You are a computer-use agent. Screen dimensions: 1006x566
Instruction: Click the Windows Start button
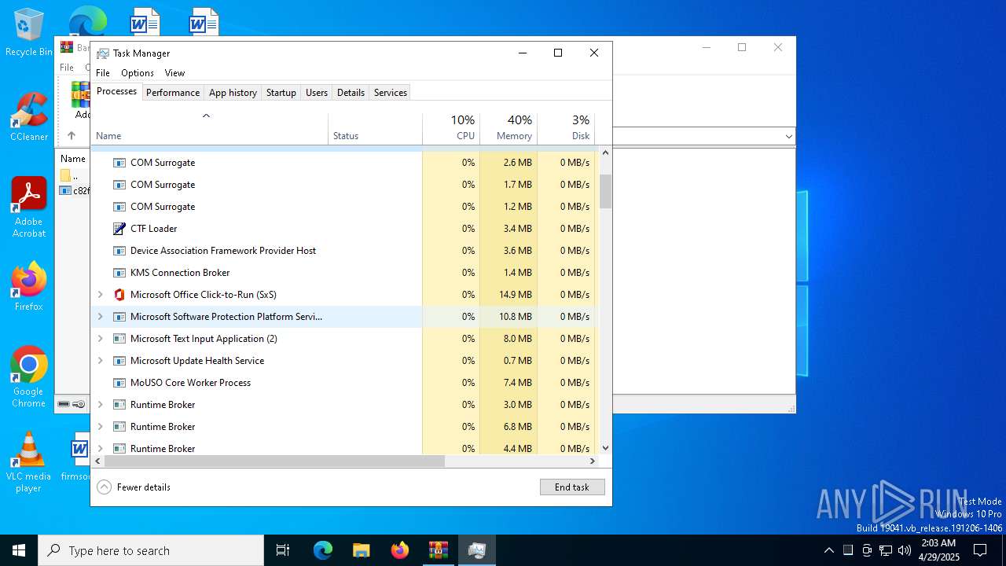point(19,550)
